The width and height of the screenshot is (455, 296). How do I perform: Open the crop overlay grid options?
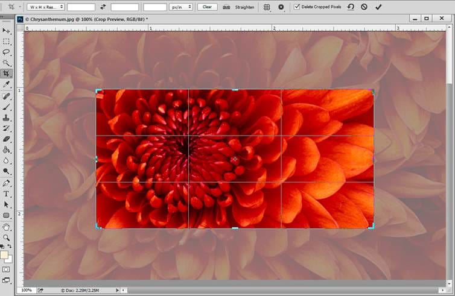coord(267,7)
